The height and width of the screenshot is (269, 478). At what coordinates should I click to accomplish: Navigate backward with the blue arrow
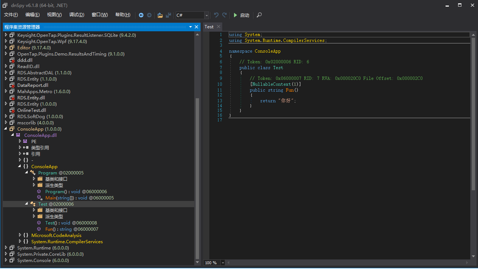(141, 15)
